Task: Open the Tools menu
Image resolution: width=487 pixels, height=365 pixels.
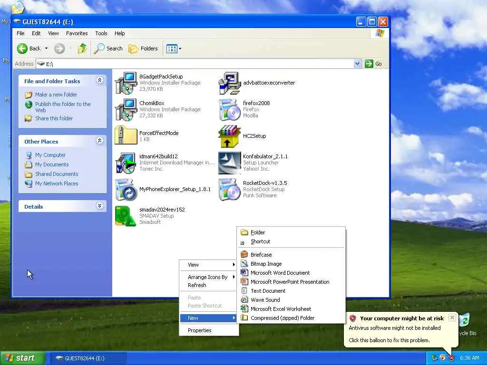Action: coord(101,33)
